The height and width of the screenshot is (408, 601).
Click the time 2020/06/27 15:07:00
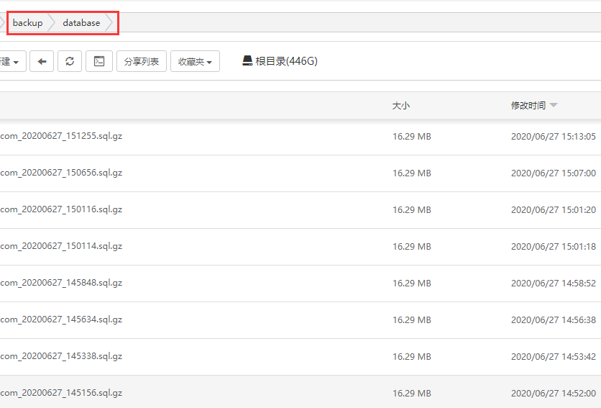point(554,173)
